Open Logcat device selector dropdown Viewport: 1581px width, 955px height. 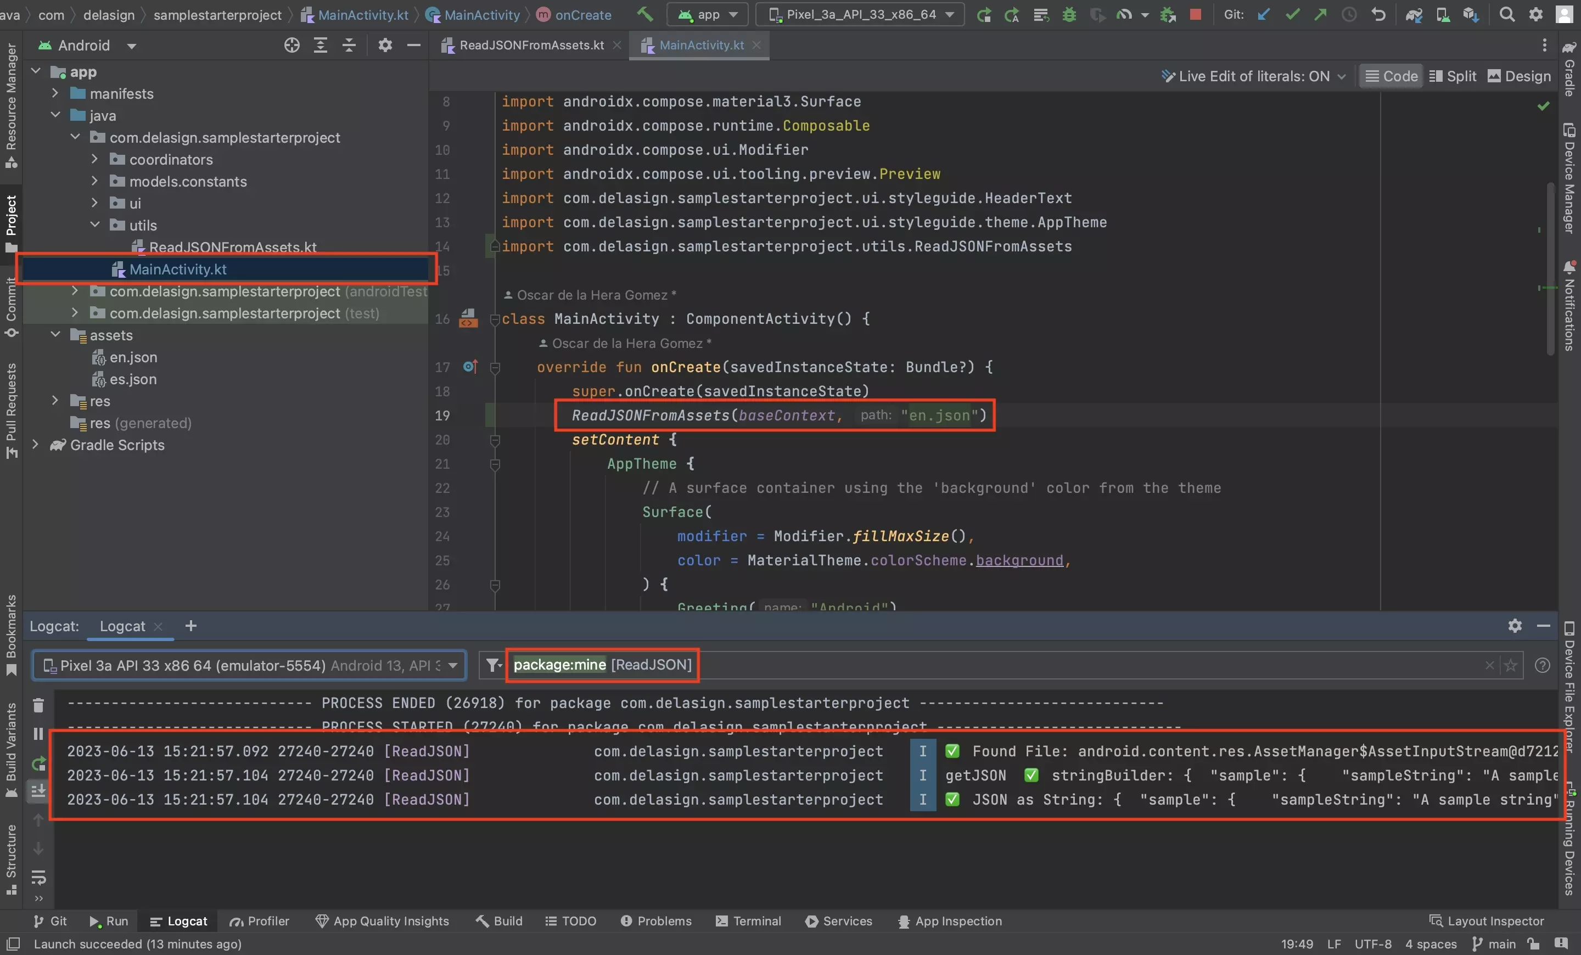coord(250,665)
